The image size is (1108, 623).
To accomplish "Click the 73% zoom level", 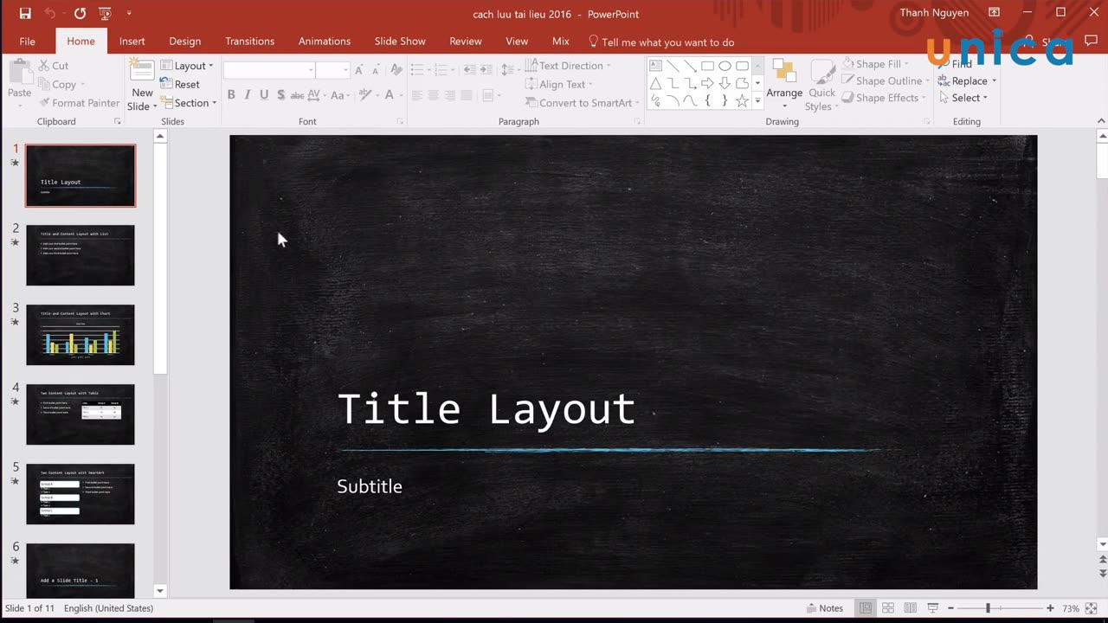I will tap(1070, 608).
